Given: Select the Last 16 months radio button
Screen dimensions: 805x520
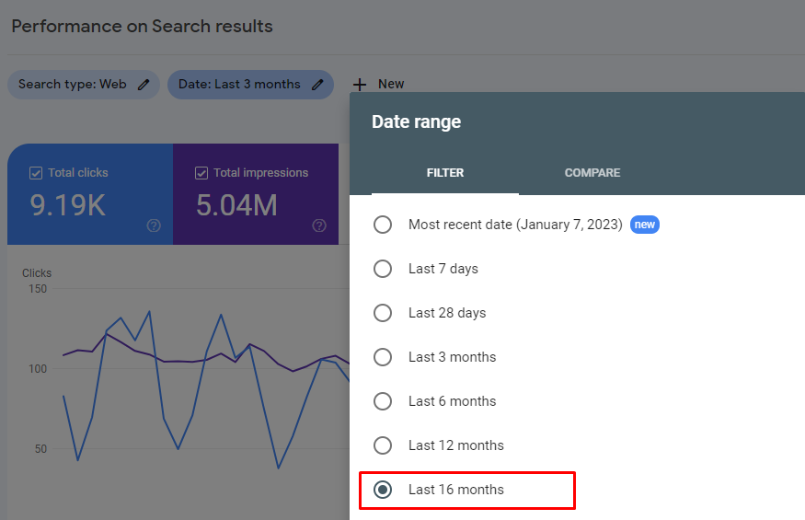Looking at the screenshot, I should tap(383, 490).
